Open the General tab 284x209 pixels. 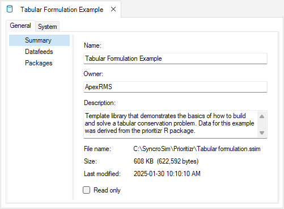click(x=20, y=26)
